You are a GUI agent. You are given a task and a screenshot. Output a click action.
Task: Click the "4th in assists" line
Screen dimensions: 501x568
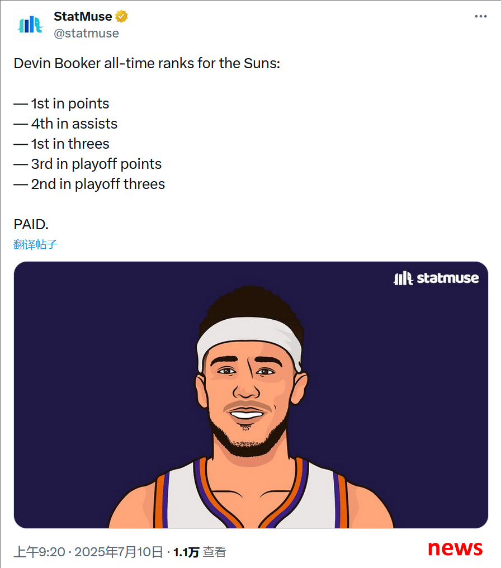pyautogui.click(x=65, y=124)
